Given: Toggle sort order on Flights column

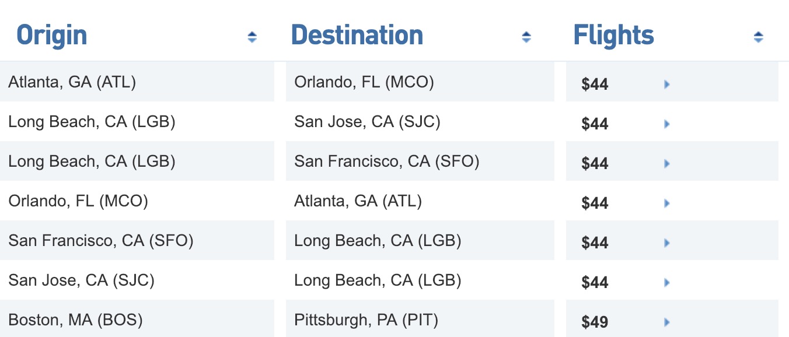Looking at the screenshot, I should [758, 37].
